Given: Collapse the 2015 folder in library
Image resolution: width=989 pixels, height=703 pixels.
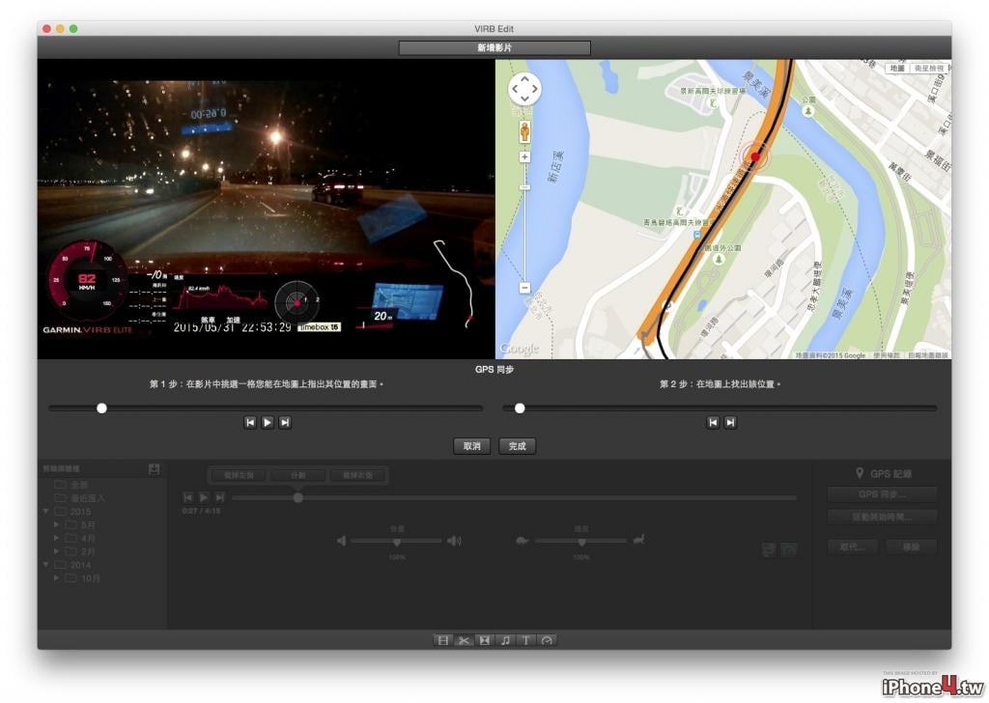Looking at the screenshot, I should 46,511.
